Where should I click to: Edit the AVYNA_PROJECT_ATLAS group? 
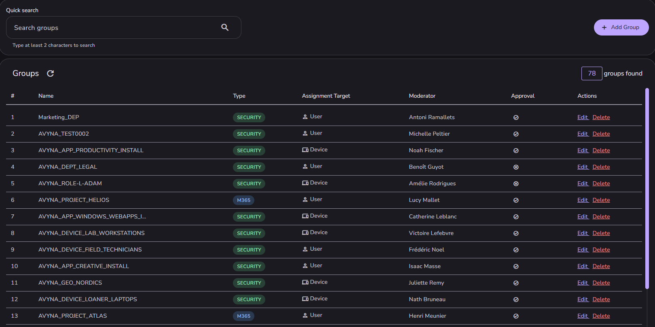583,316
